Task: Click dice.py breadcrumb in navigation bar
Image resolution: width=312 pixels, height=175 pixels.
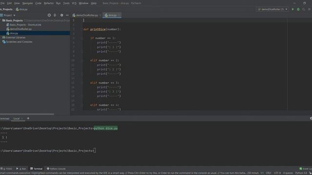Action: tap(21, 9)
